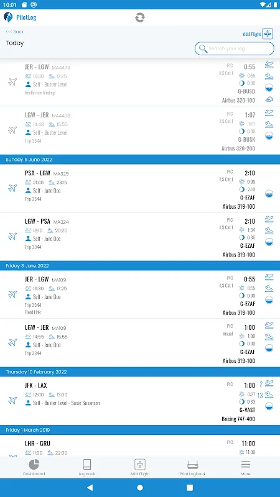Tap the airplane icon beside JFK - LAX flight
Image resolution: width=280 pixels, height=497 pixels.
[x=12, y=400]
